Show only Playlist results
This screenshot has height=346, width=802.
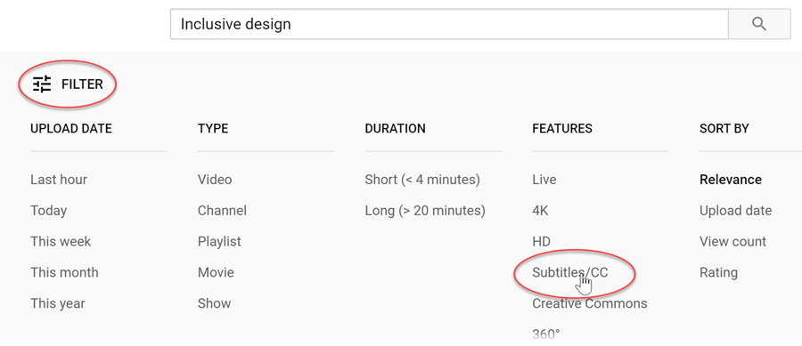219,242
